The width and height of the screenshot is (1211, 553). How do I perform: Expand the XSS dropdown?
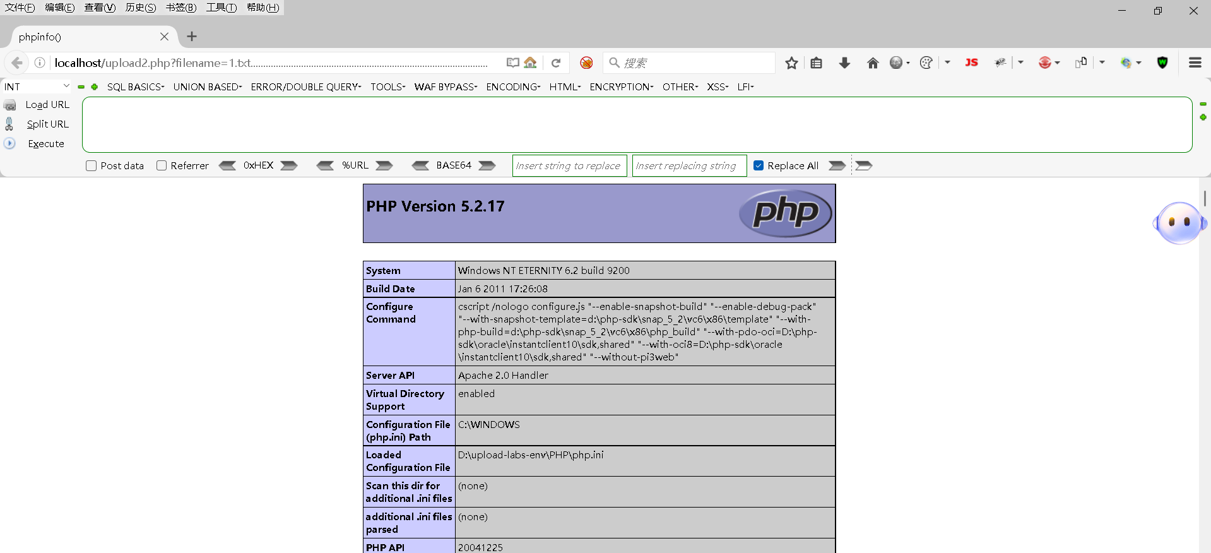[x=718, y=86]
